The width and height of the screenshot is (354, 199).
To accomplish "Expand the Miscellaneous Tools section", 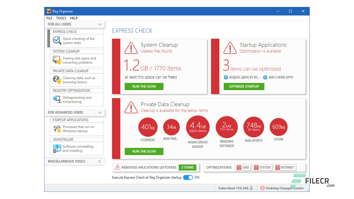I will point(100,161).
